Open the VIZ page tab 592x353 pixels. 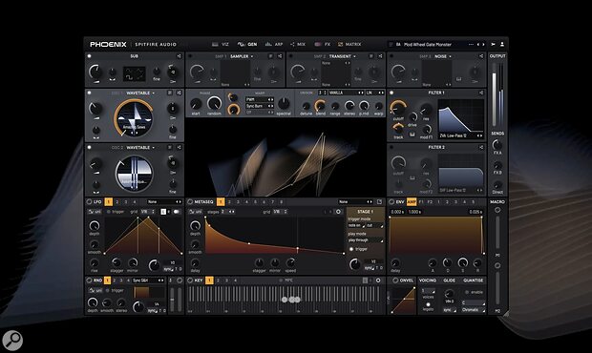pyautogui.click(x=221, y=44)
